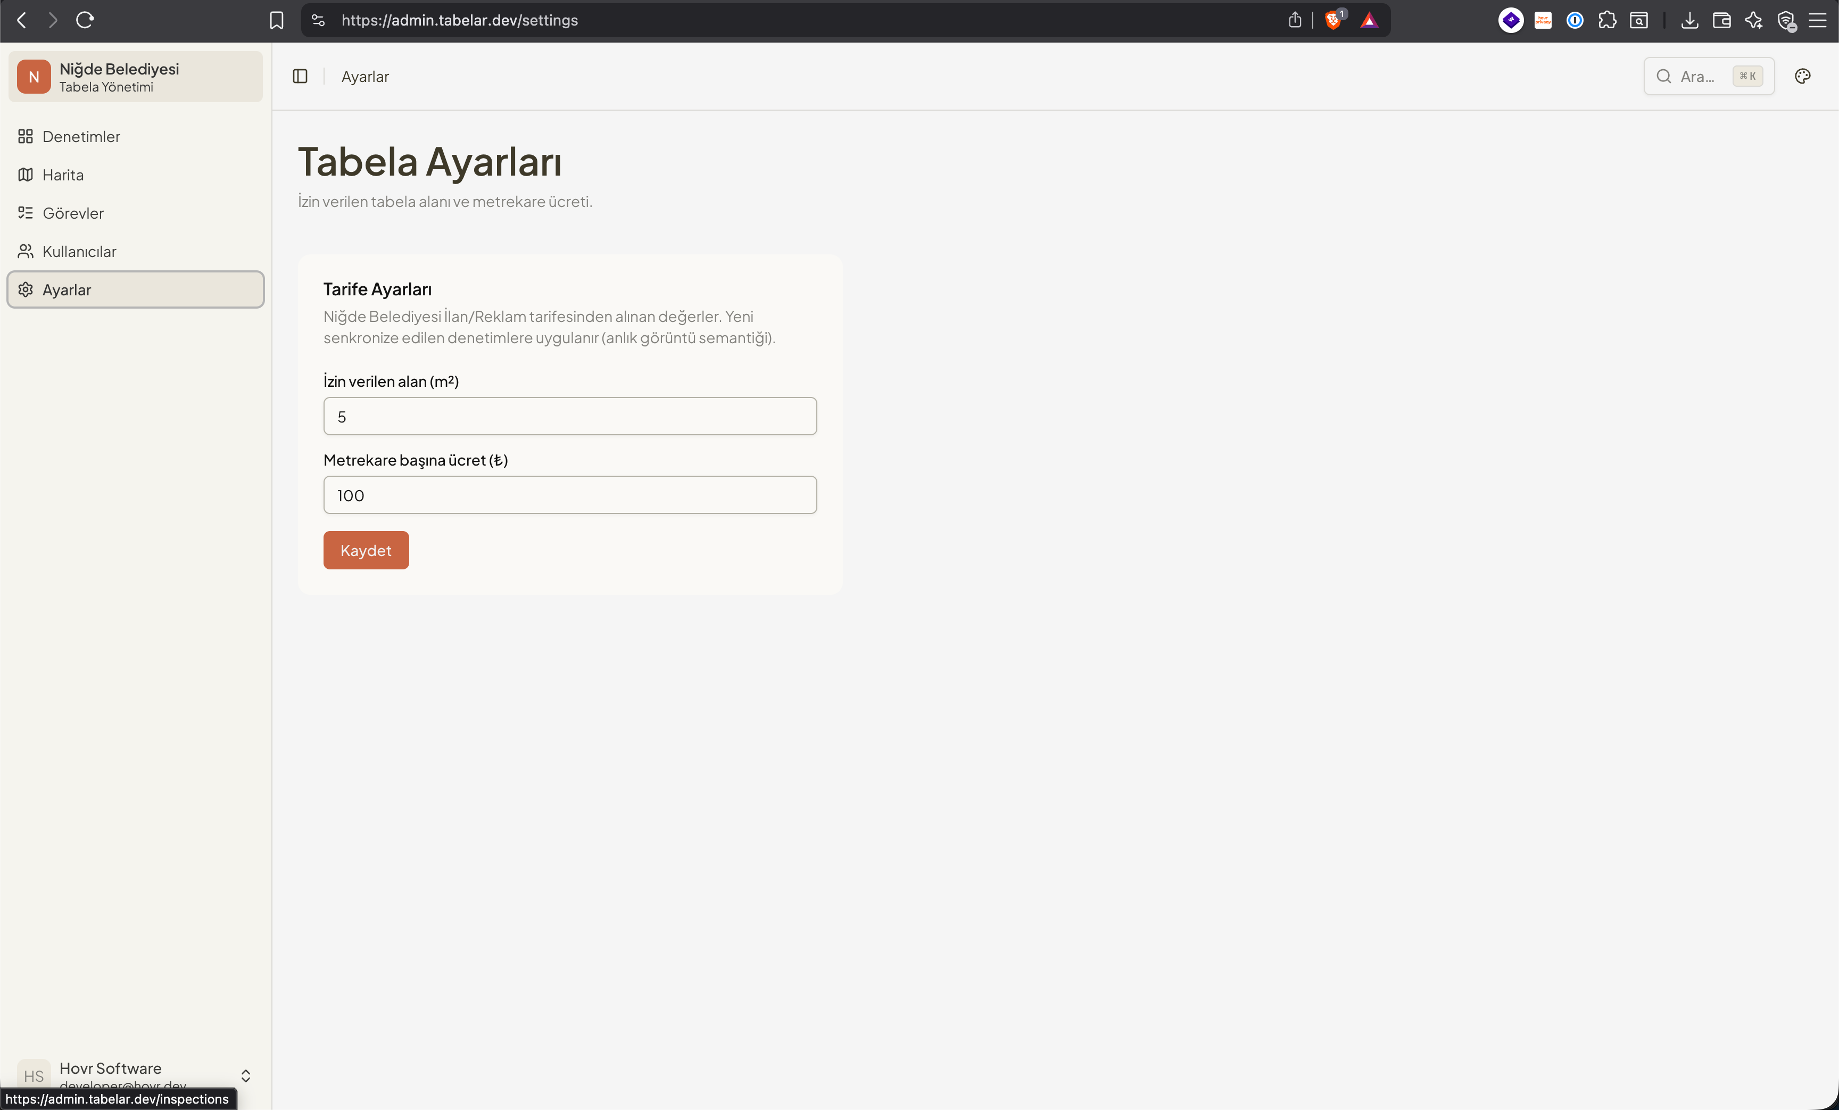Click the İzin verilen alan input
This screenshot has height=1110, width=1839.
pos(570,416)
